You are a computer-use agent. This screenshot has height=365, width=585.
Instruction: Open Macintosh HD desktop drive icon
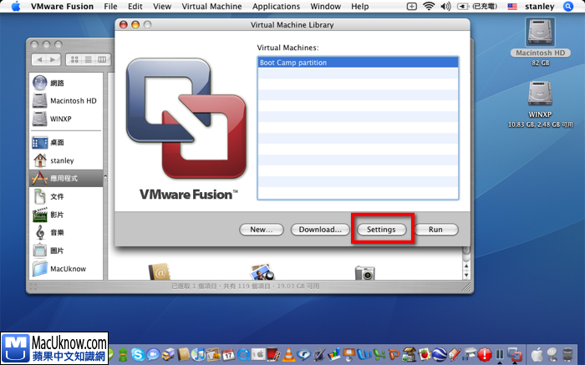540,33
